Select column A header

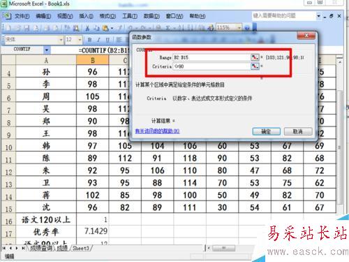tap(46, 60)
